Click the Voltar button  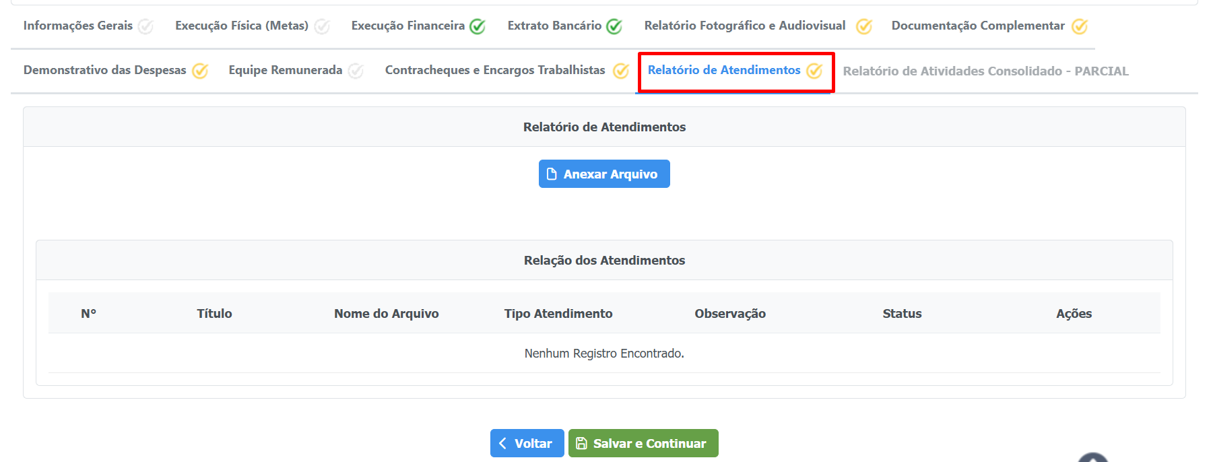[x=527, y=443]
